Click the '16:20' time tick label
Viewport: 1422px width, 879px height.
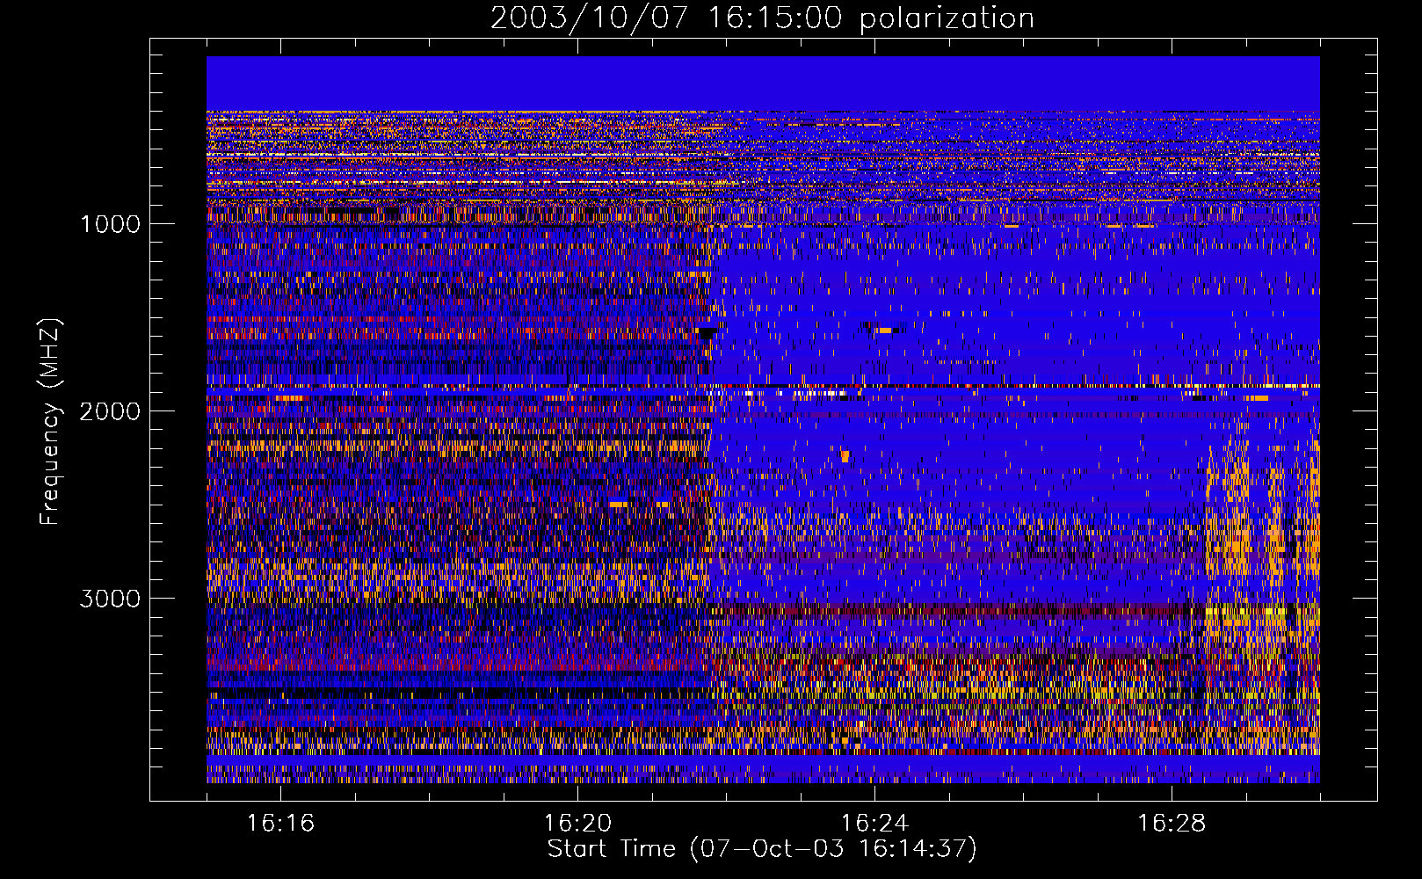click(x=577, y=823)
